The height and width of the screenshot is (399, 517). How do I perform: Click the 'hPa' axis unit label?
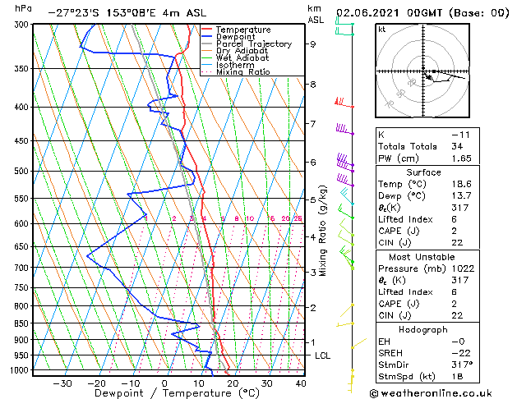[x=23, y=8]
